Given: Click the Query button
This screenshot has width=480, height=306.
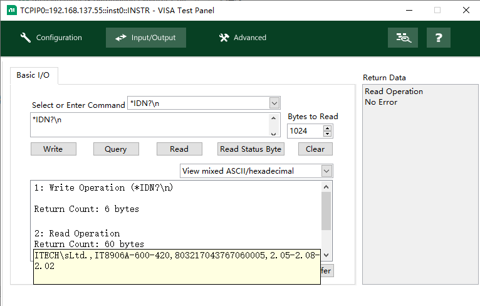Looking at the screenshot, I should (x=116, y=149).
